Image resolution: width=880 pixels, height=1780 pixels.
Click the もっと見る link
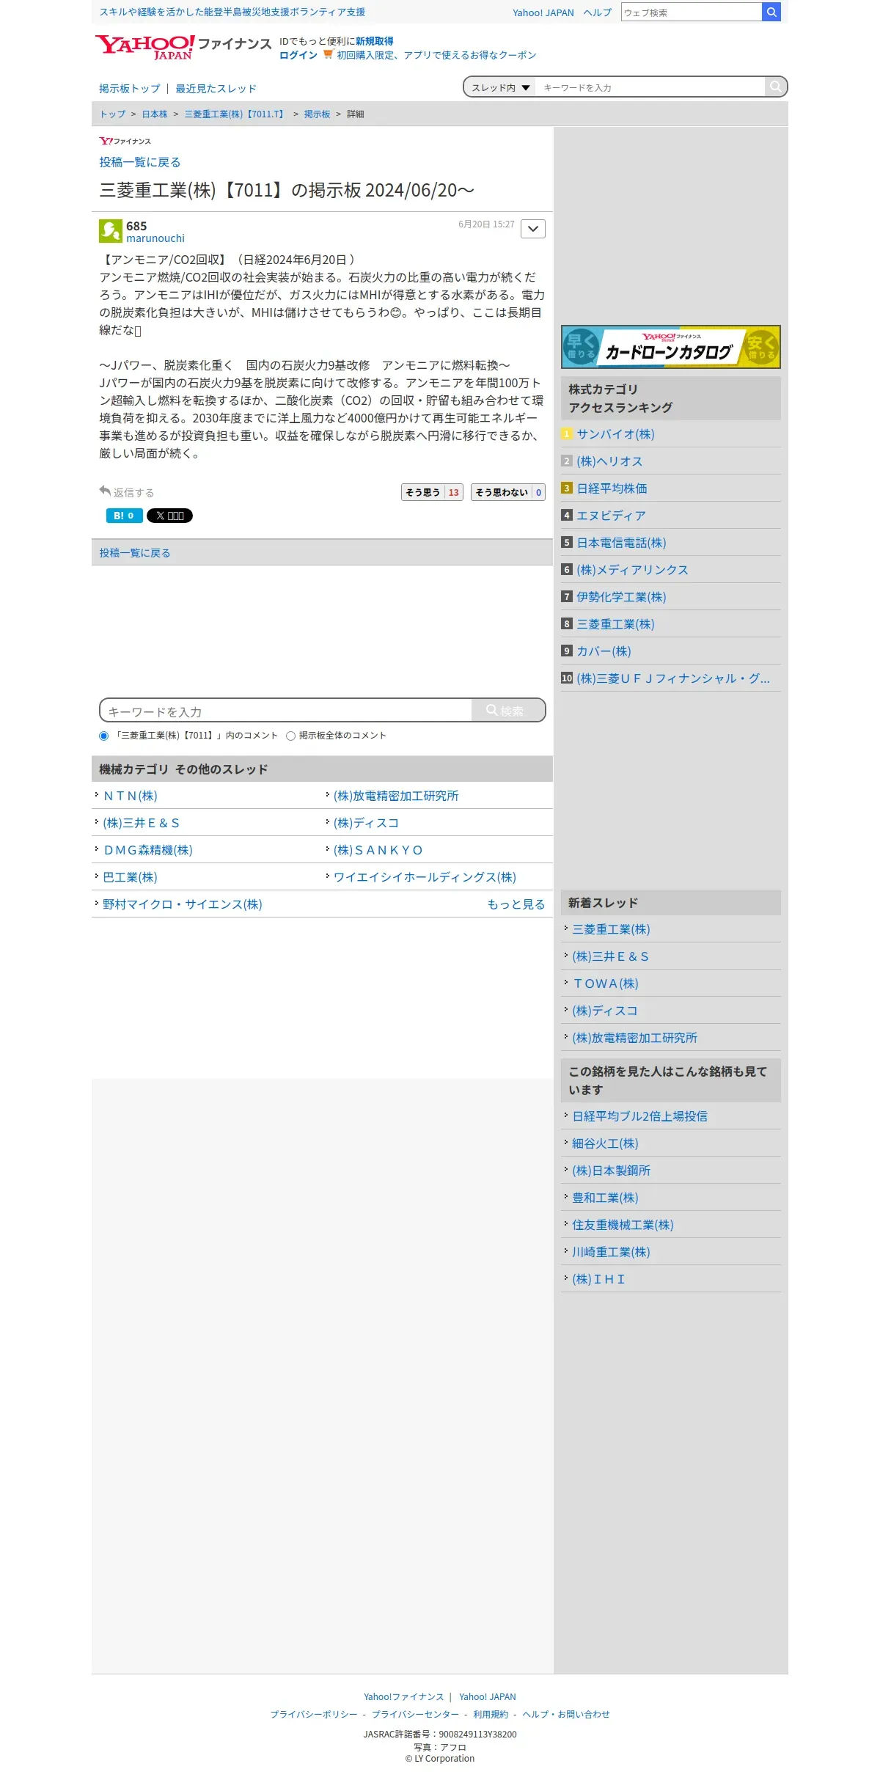pos(516,904)
